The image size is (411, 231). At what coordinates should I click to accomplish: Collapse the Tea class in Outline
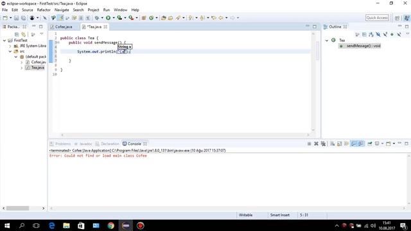[327, 40]
